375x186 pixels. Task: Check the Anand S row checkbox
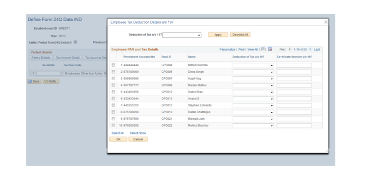tap(114, 98)
